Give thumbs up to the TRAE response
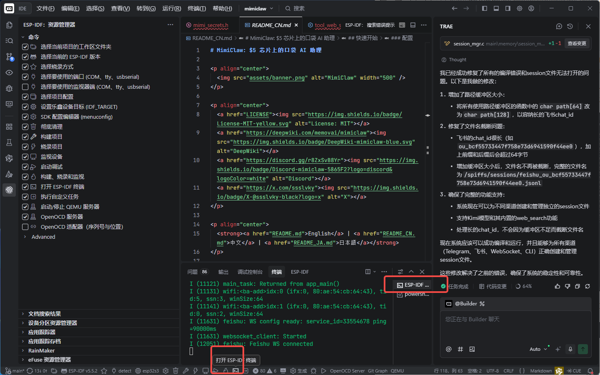Viewport: 600px width, 375px height. tap(557, 286)
